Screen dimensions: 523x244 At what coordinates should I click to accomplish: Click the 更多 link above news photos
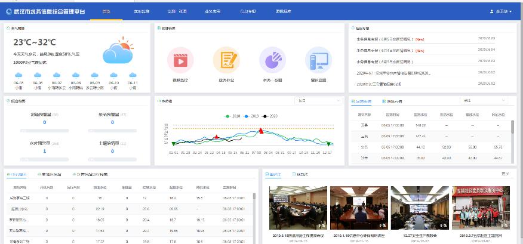[505, 174]
